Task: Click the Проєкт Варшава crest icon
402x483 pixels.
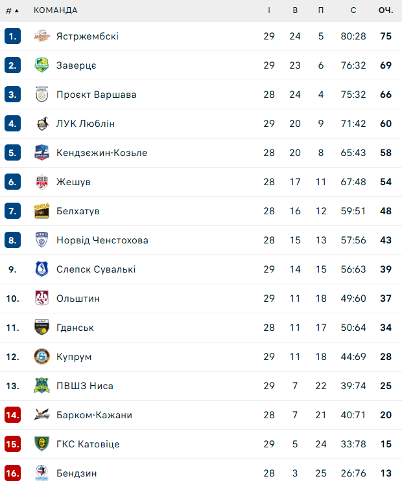Action: click(x=41, y=95)
